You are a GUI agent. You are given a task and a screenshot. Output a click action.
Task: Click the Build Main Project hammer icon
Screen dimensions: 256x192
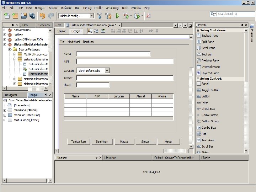coord(100,16)
